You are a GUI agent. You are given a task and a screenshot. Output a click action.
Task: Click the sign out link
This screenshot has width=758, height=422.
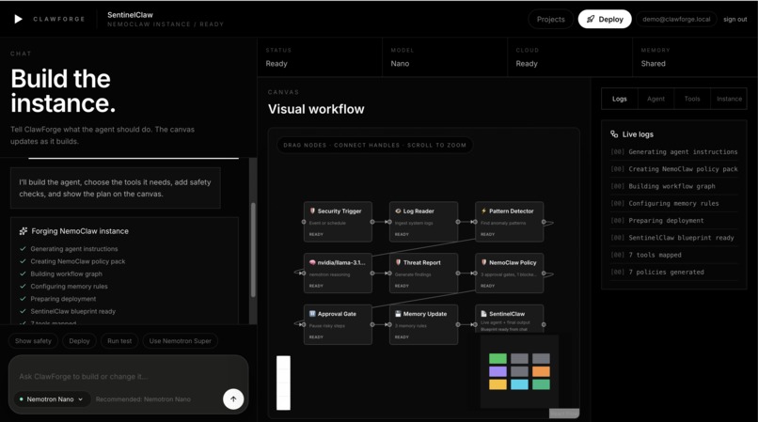[734, 20]
